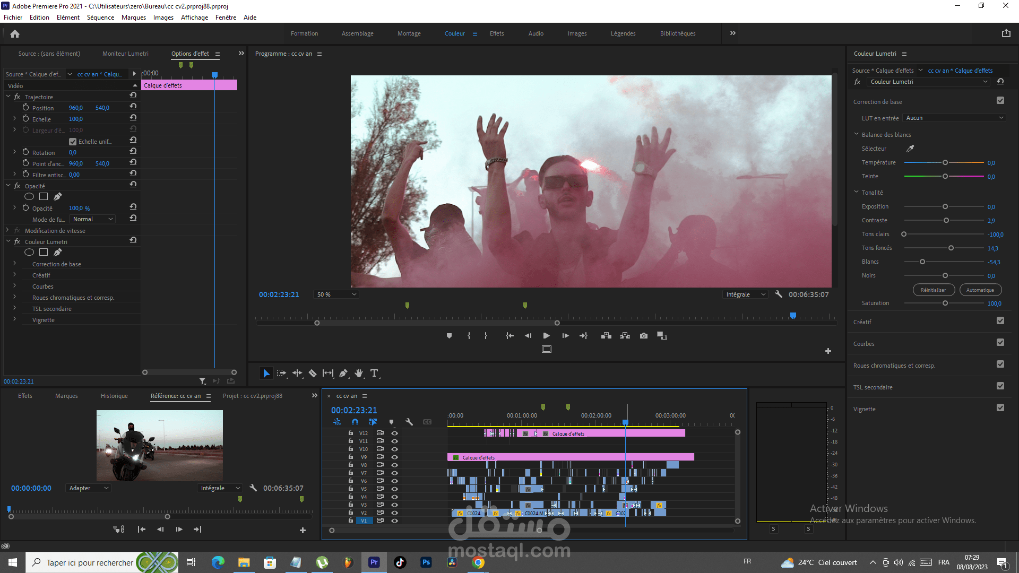Image resolution: width=1019 pixels, height=573 pixels.
Task: Switch to the Montage workspace tab
Action: pyautogui.click(x=409, y=33)
